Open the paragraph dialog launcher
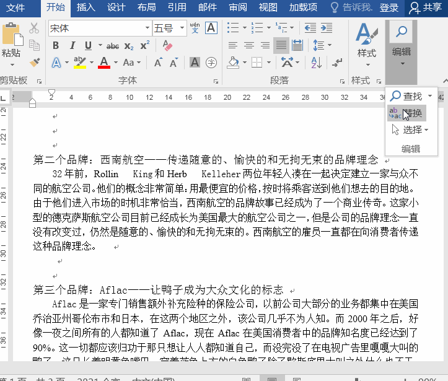 342,82
